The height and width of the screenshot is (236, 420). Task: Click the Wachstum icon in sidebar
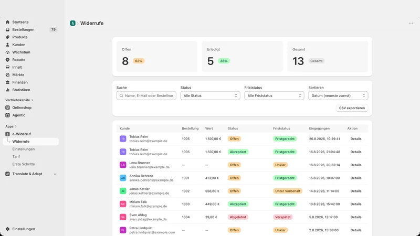click(7, 52)
